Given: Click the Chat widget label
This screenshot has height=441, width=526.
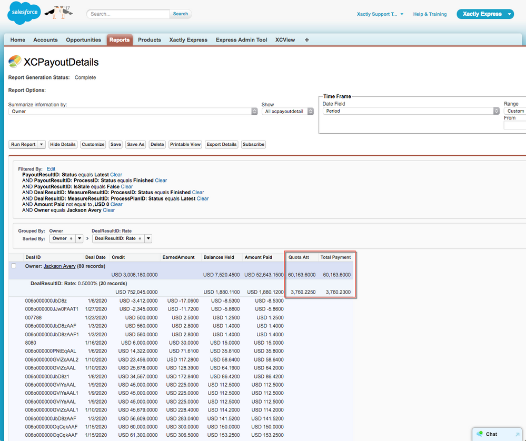Looking at the screenshot, I should click(491, 434).
